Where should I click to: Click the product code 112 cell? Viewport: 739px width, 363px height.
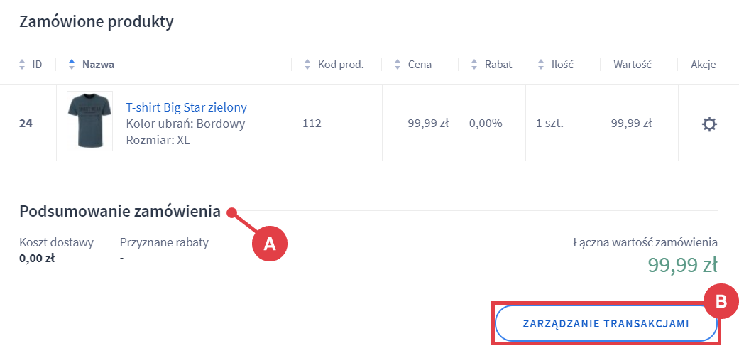(312, 124)
